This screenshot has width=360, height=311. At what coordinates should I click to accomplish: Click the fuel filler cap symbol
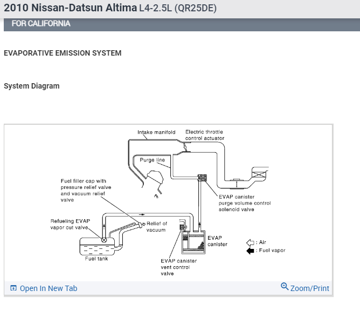(141, 225)
